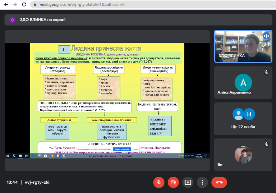
Task: Click muted mic icon on the Ви tile
Action: (x=266, y=144)
